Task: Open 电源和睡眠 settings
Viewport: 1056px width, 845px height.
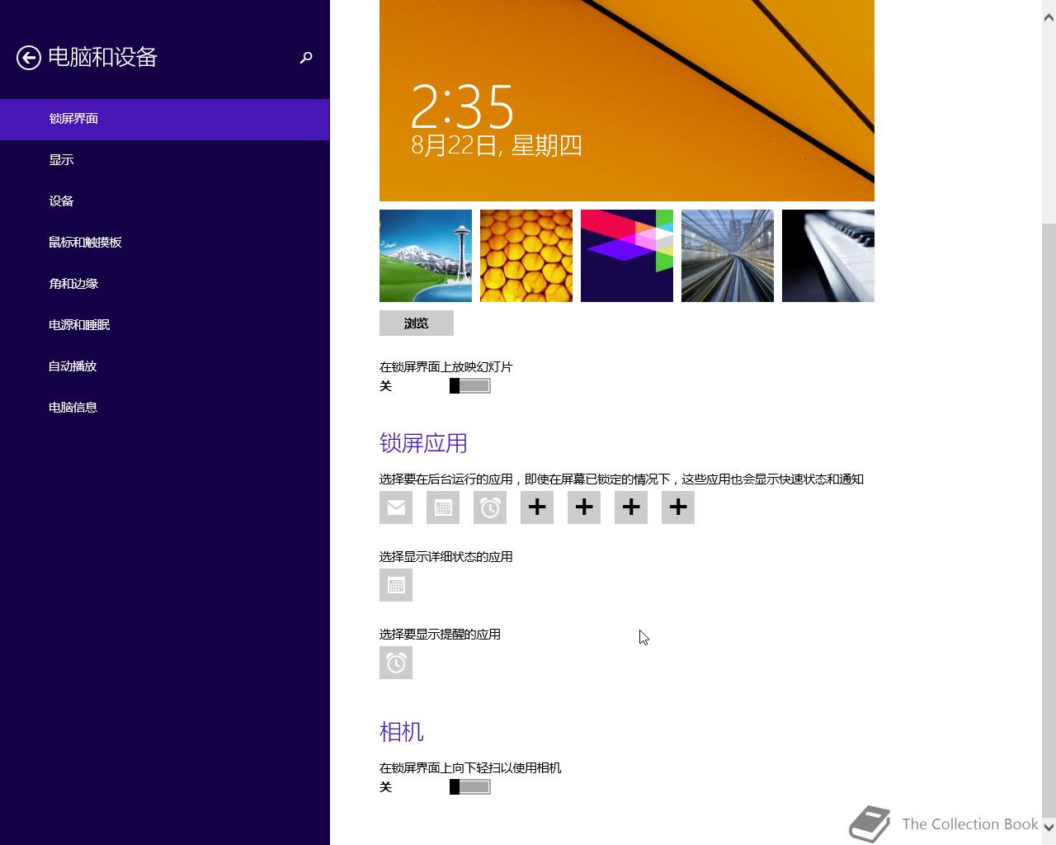Action: click(x=165, y=325)
